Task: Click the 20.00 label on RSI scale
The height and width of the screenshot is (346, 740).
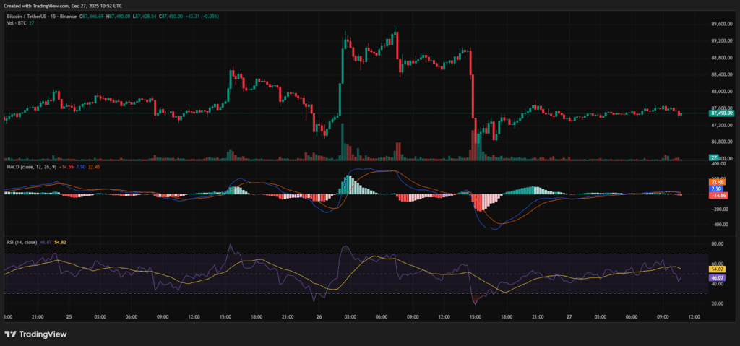Action: pyautogui.click(x=717, y=303)
